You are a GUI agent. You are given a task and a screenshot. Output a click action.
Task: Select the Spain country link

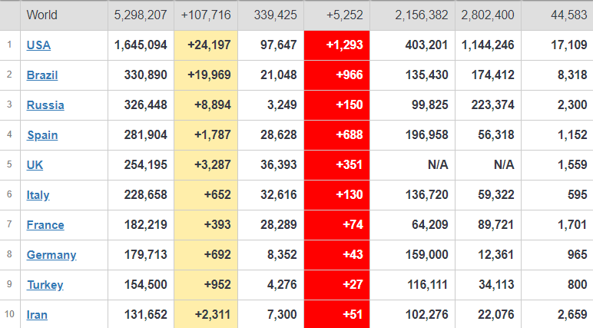pos(42,135)
